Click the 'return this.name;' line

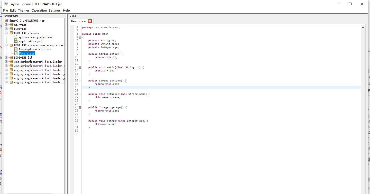107,84
